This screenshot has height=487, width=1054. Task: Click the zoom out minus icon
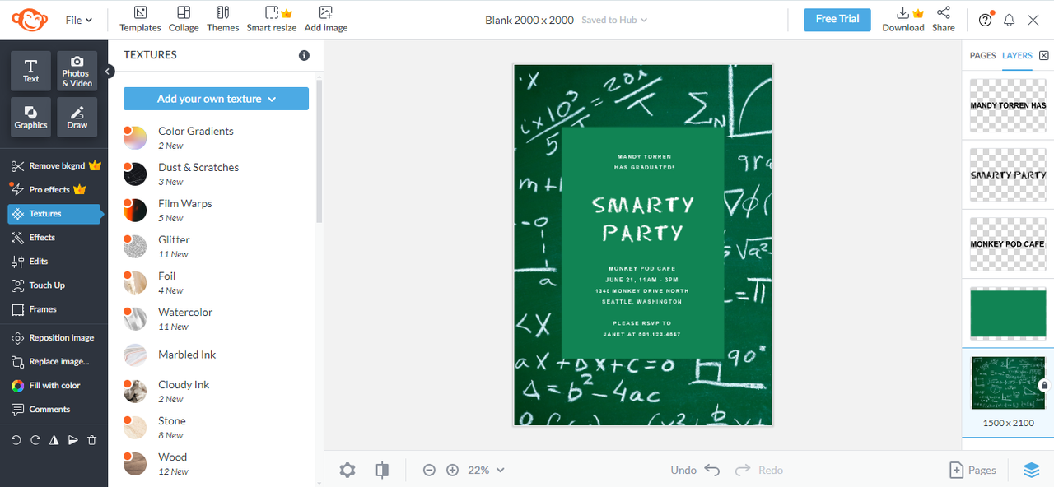(429, 470)
